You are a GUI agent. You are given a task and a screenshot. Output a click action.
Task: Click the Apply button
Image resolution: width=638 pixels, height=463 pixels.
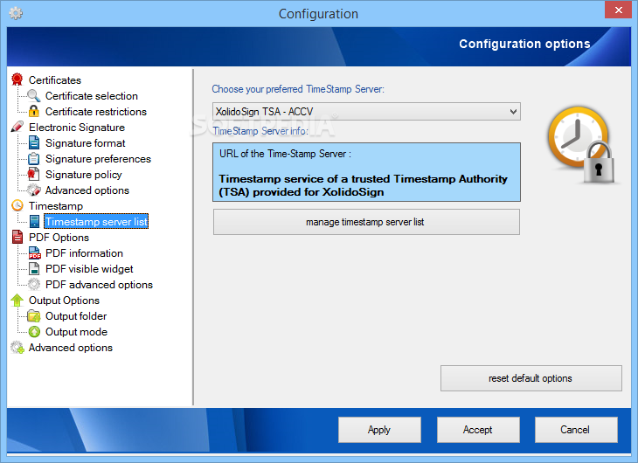click(379, 430)
